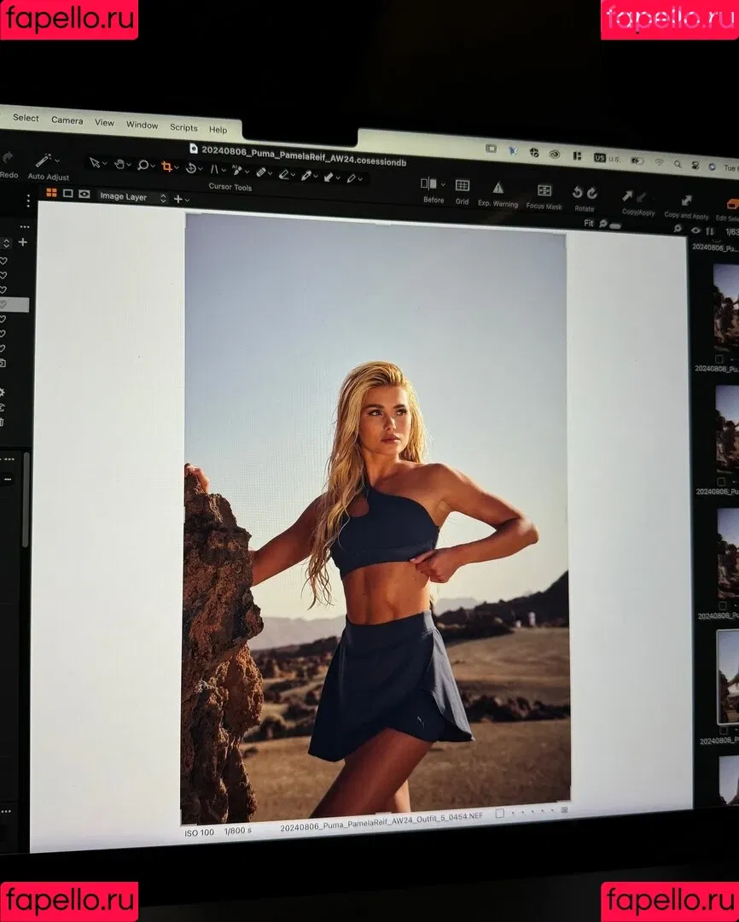Open the Scripts menu
This screenshot has width=739, height=922.
(x=183, y=127)
